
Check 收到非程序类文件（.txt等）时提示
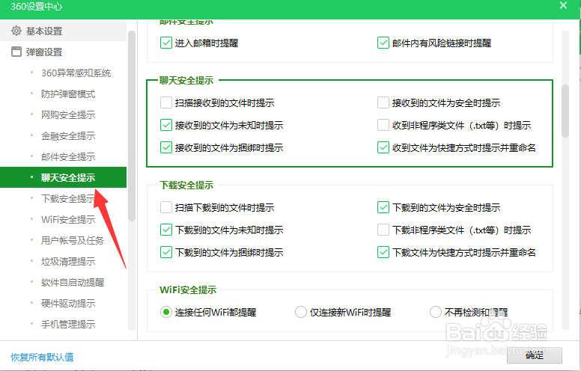click(x=383, y=125)
